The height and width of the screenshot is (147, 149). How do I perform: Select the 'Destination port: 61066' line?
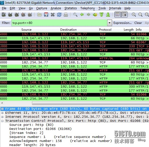coord(40,129)
